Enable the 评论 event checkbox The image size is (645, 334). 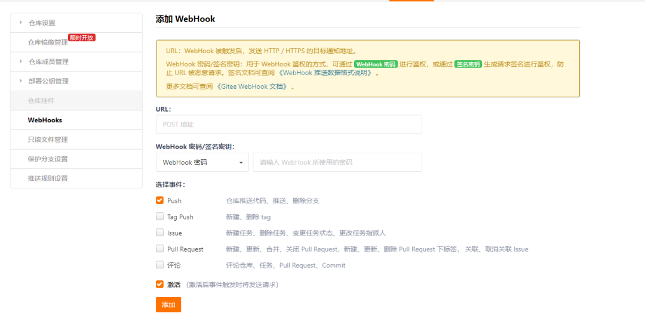tap(159, 265)
